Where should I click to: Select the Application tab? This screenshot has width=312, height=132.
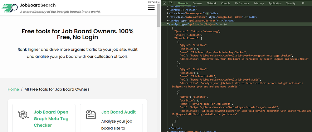[x=275, y=3]
